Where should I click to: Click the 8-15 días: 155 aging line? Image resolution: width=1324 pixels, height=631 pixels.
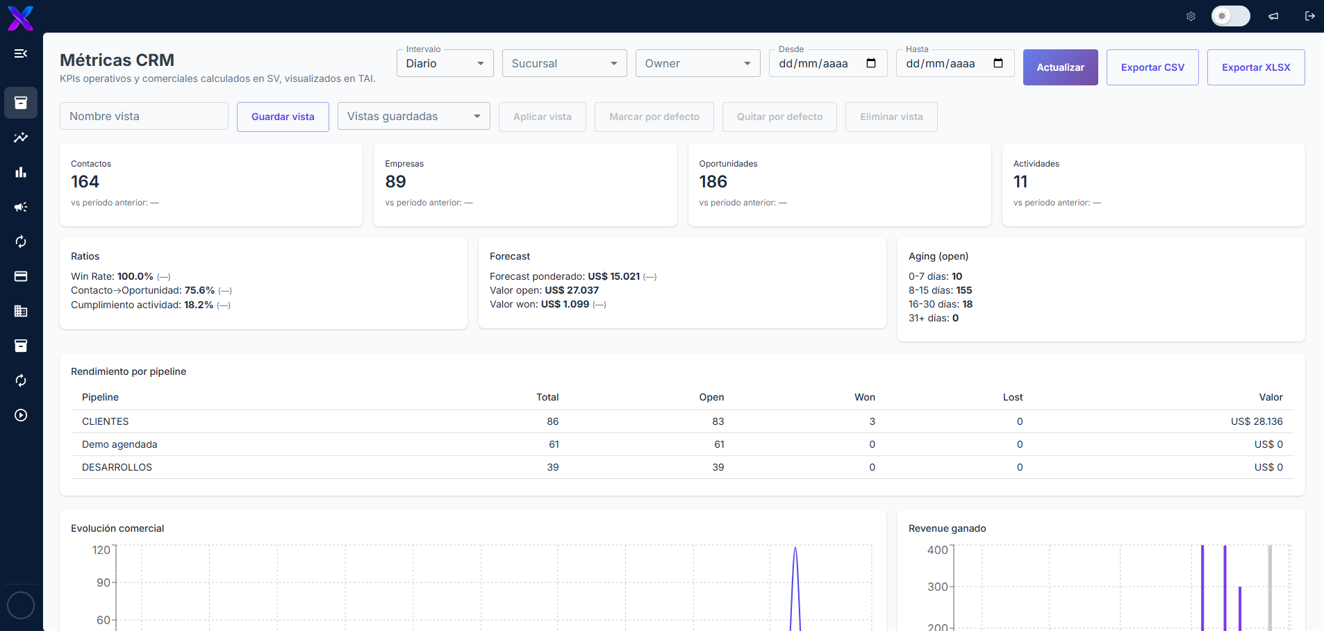941,290
